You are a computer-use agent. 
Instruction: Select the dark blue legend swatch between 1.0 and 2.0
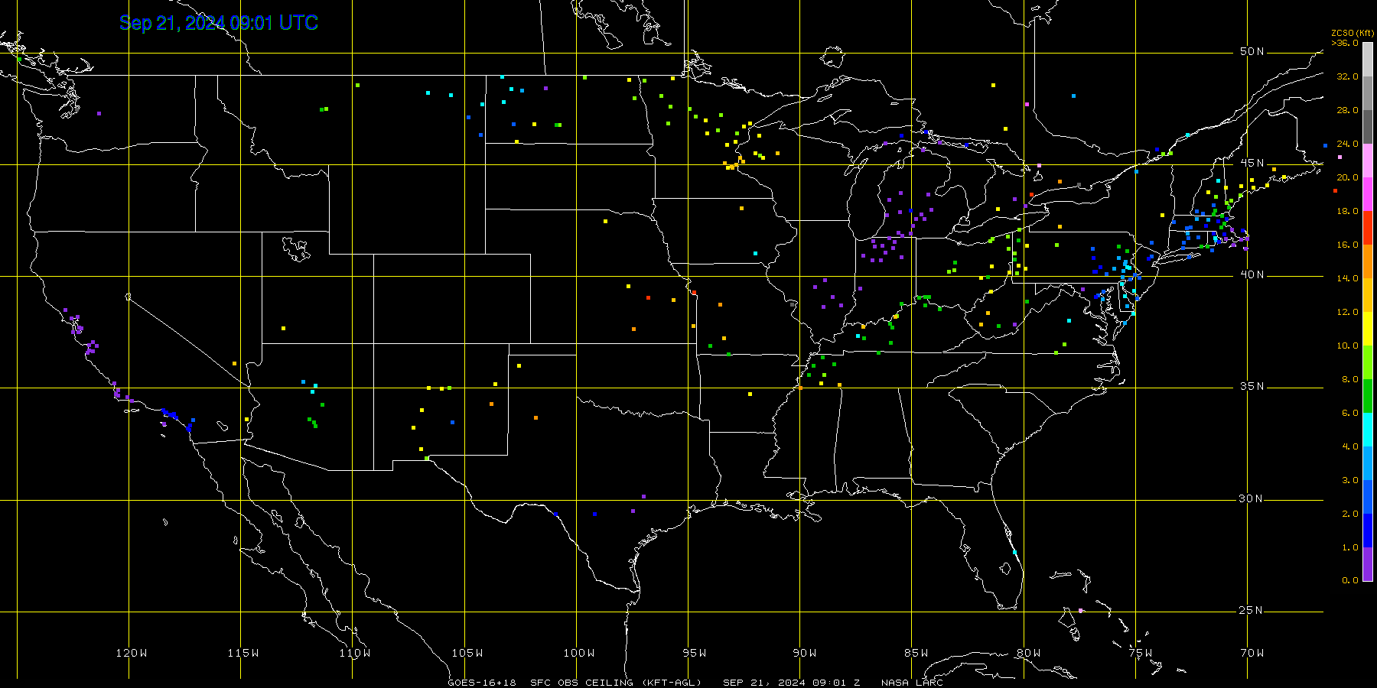(x=1368, y=531)
